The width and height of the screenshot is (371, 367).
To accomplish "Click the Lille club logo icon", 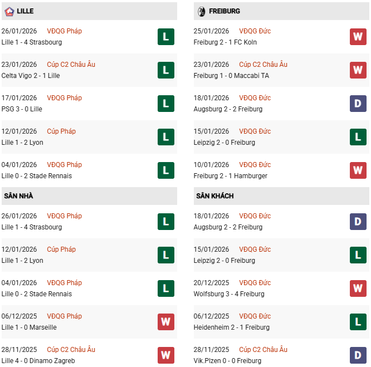I will click(x=9, y=11).
